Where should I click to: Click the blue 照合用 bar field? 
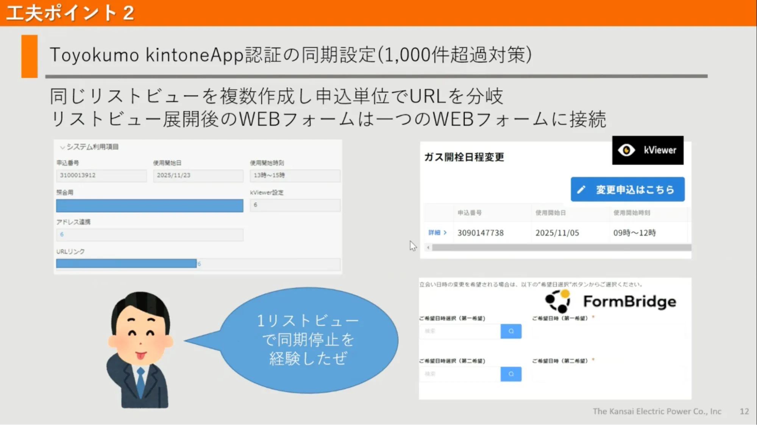click(150, 205)
